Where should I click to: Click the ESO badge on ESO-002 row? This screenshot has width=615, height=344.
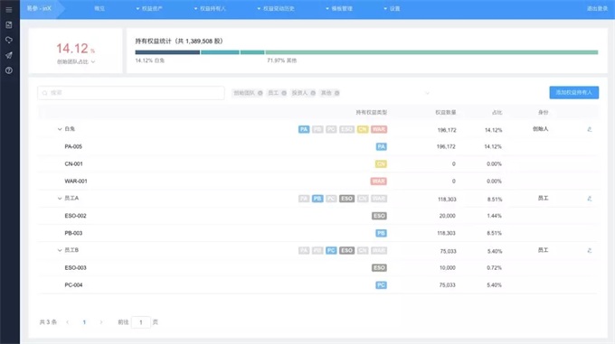(379, 216)
